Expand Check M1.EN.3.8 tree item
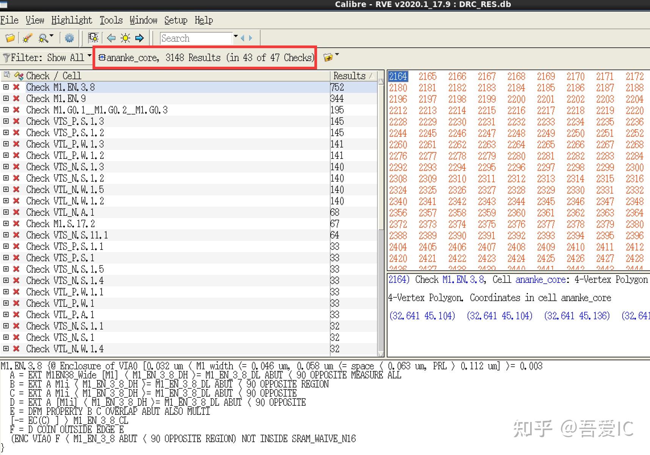The height and width of the screenshot is (455, 650). pyautogui.click(x=6, y=87)
